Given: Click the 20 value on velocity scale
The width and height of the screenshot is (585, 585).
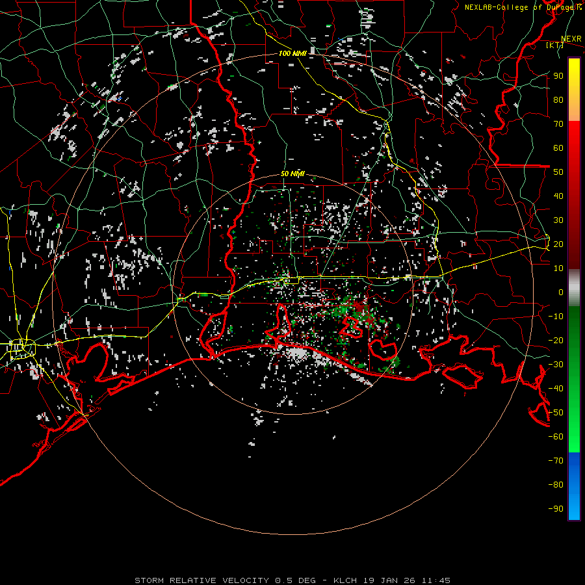Looking at the screenshot, I should (558, 244).
